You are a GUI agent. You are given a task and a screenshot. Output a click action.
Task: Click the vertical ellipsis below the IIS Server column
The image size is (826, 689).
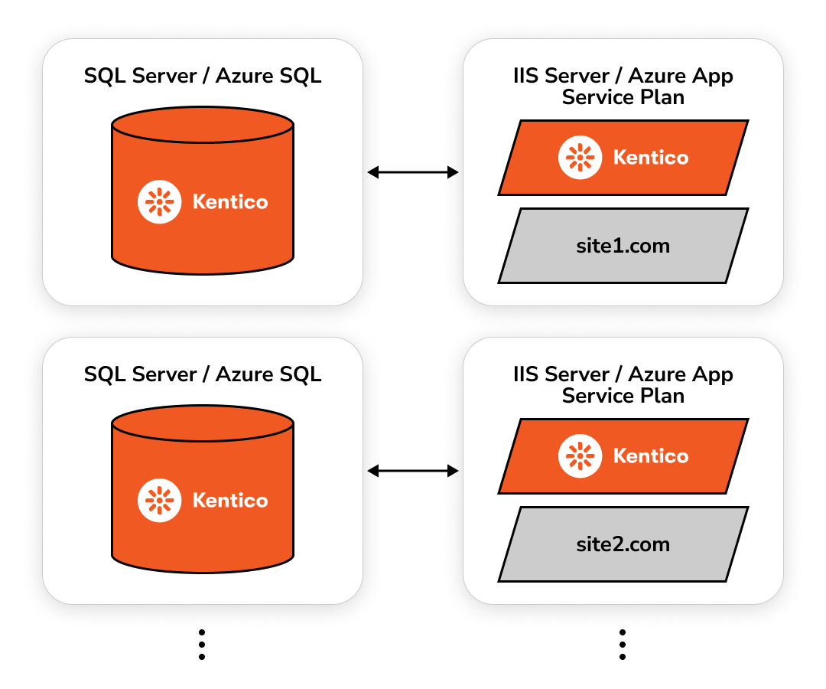tap(623, 644)
